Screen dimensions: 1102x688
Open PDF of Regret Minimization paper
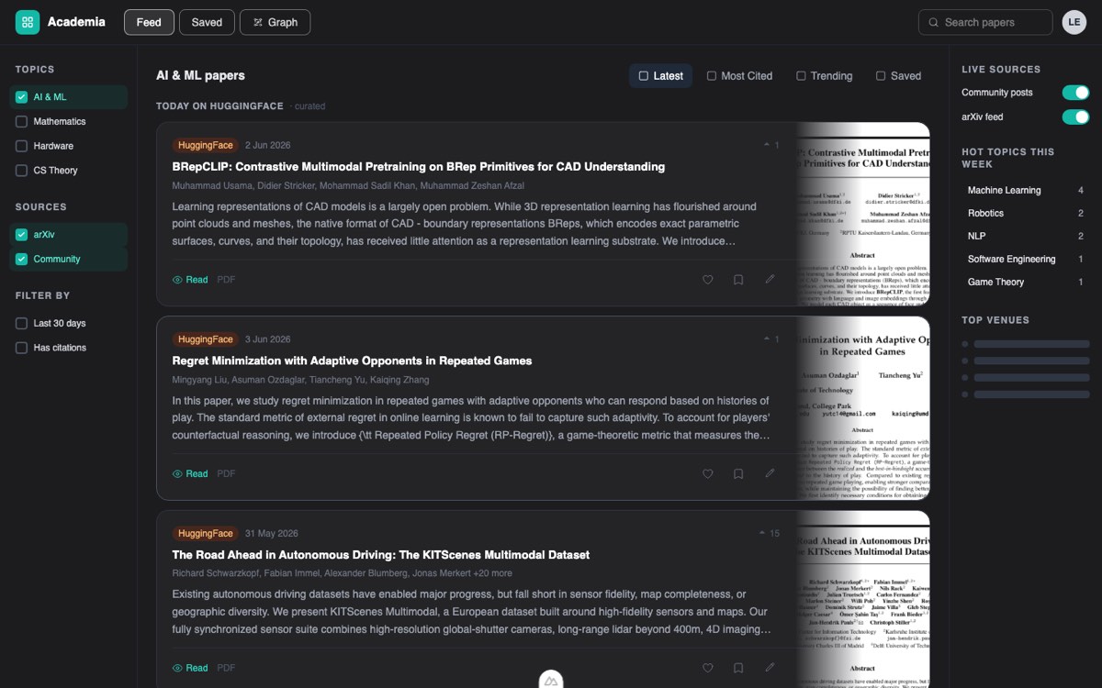tap(226, 474)
